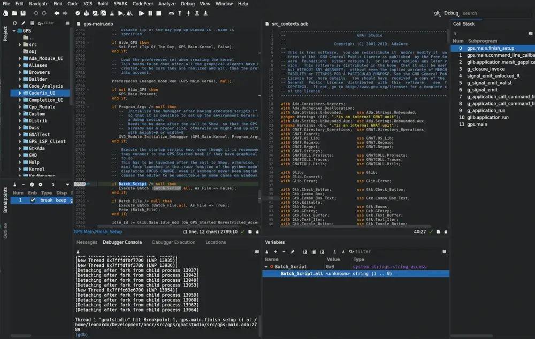Run the main program

pyautogui.click(x=120, y=13)
